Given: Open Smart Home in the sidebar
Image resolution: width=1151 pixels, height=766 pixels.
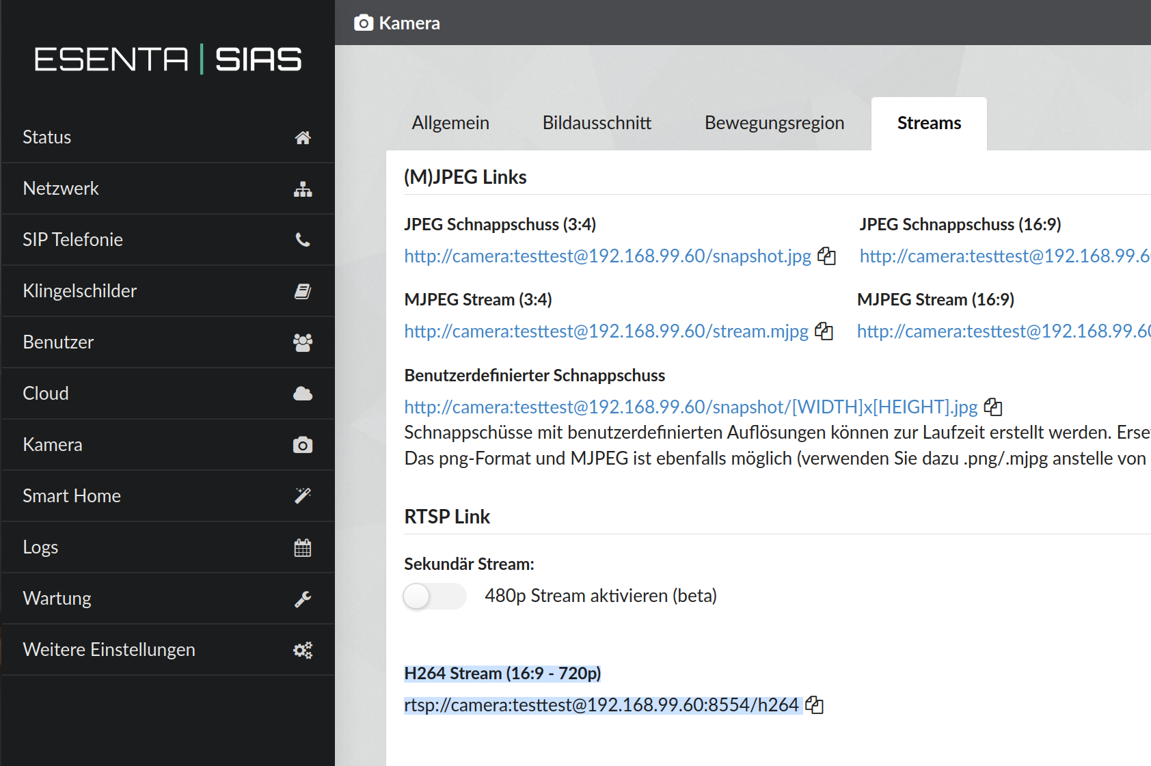Looking at the screenshot, I should (168, 496).
